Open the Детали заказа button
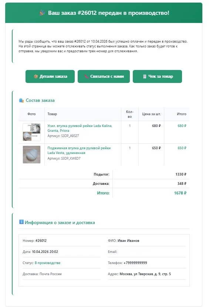This screenshot has height=307, width=209. 50,76
